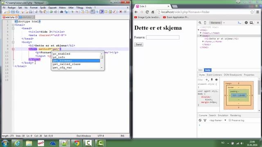Switch to the Emulation drawer tab
Screen dimensions: 262x147
pos(223,115)
